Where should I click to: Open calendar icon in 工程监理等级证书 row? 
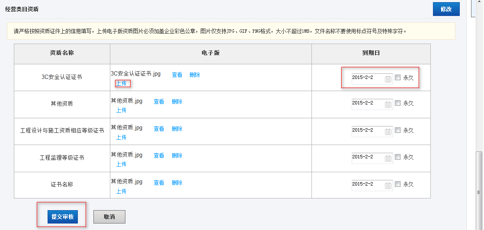pyautogui.click(x=388, y=158)
